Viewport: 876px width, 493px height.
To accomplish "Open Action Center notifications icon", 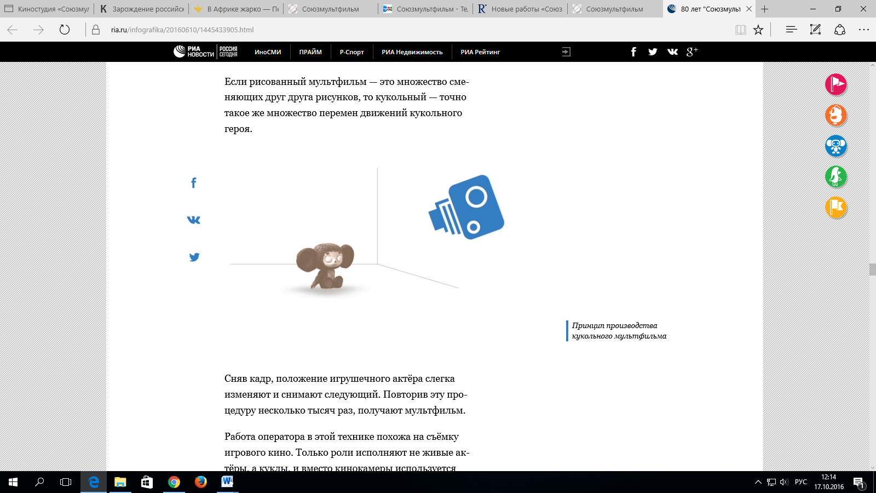I will click(x=858, y=483).
